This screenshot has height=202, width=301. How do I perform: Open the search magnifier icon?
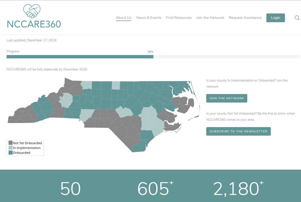tap(297, 18)
